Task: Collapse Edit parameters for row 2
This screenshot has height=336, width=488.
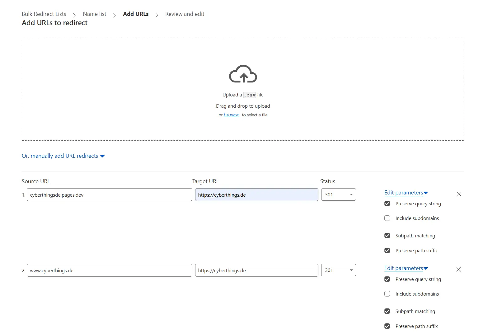Action: coord(406,268)
